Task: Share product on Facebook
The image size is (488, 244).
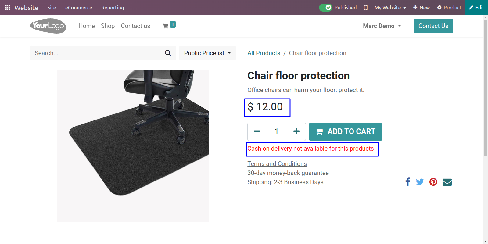Action: pyautogui.click(x=408, y=182)
